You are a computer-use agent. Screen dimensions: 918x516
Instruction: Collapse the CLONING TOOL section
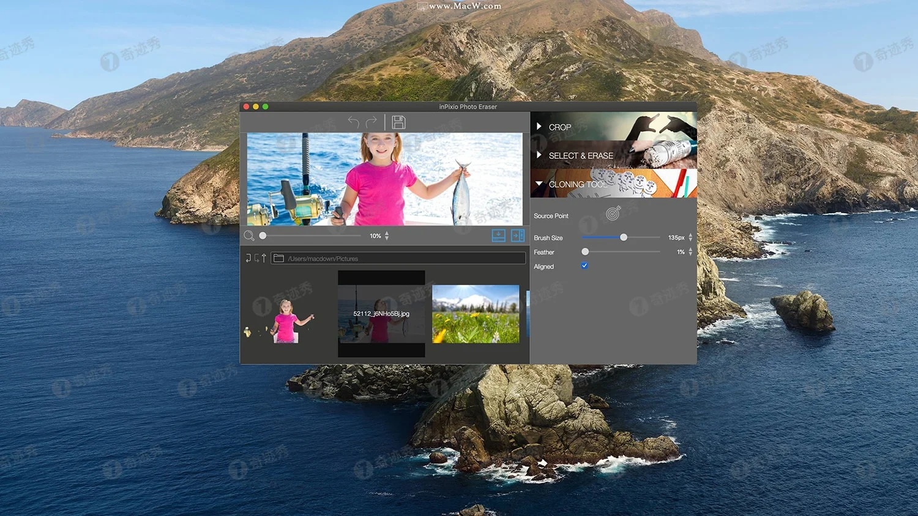pos(539,183)
